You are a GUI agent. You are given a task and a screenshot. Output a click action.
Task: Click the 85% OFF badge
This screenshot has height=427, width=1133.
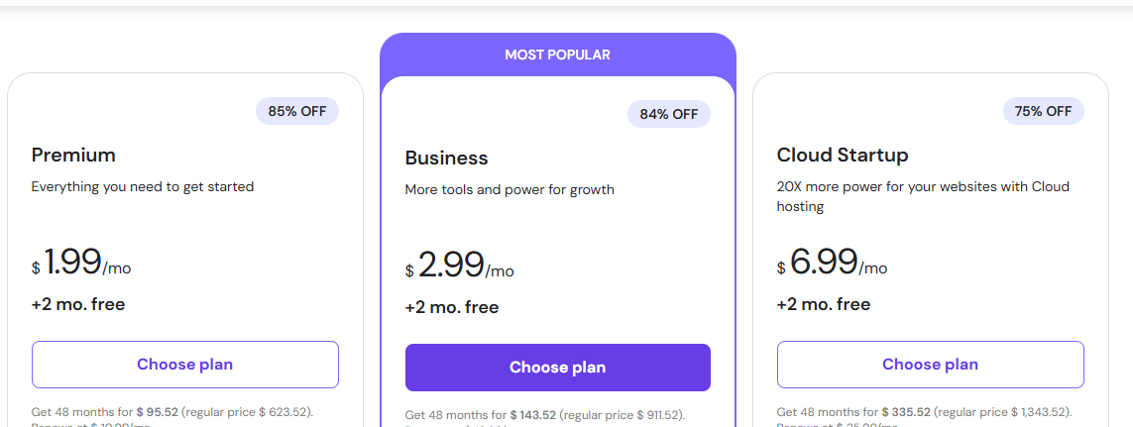[x=297, y=111]
